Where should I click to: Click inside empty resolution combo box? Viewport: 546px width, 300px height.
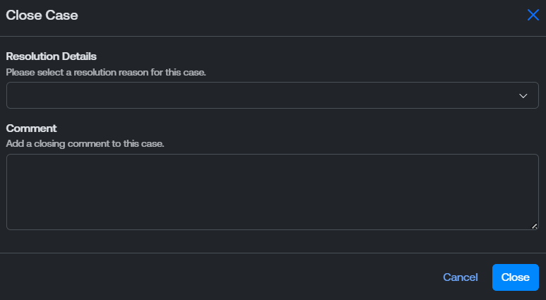[273, 95]
